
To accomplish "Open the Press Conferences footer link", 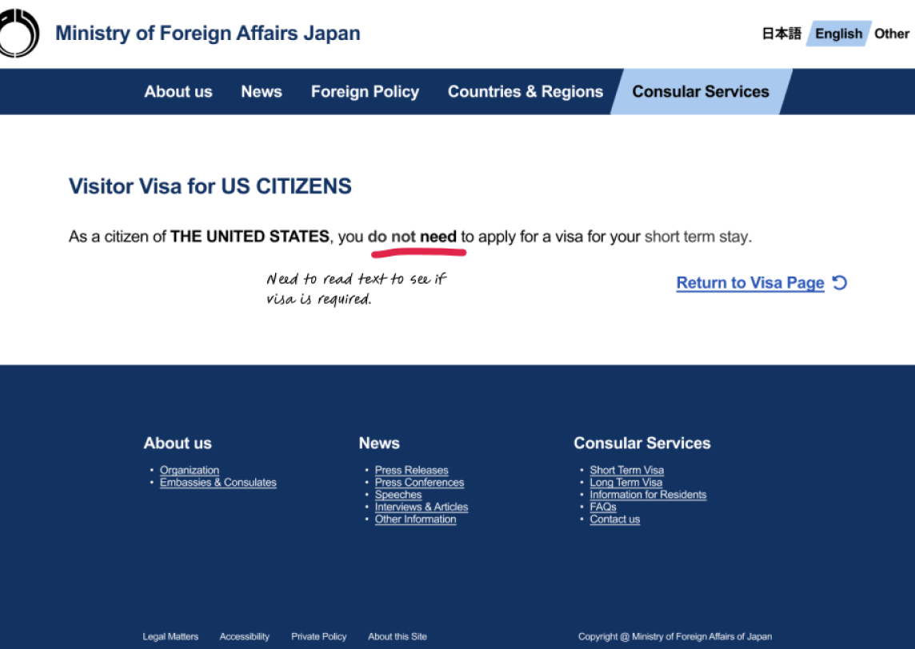I will [420, 482].
